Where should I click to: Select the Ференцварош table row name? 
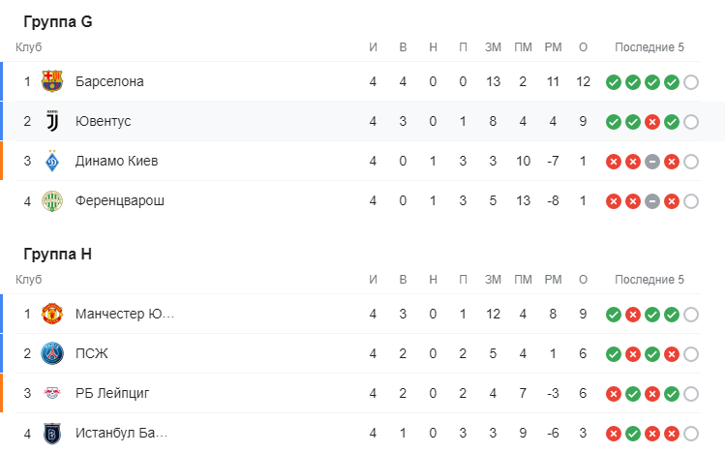tap(120, 201)
